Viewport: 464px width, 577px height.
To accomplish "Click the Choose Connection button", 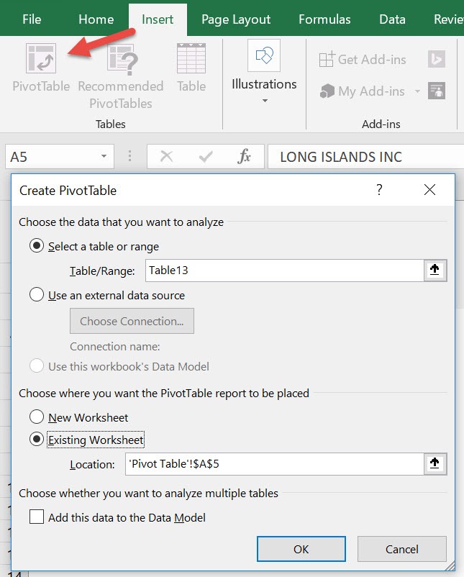I will pyautogui.click(x=132, y=321).
